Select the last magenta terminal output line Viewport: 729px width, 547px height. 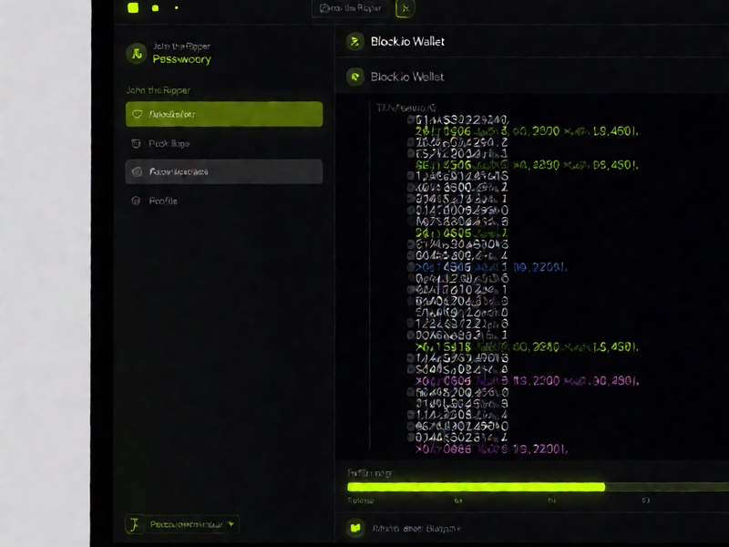click(491, 449)
